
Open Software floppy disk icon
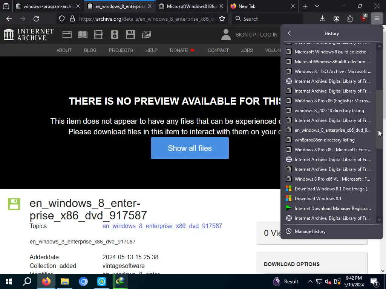click(130, 35)
